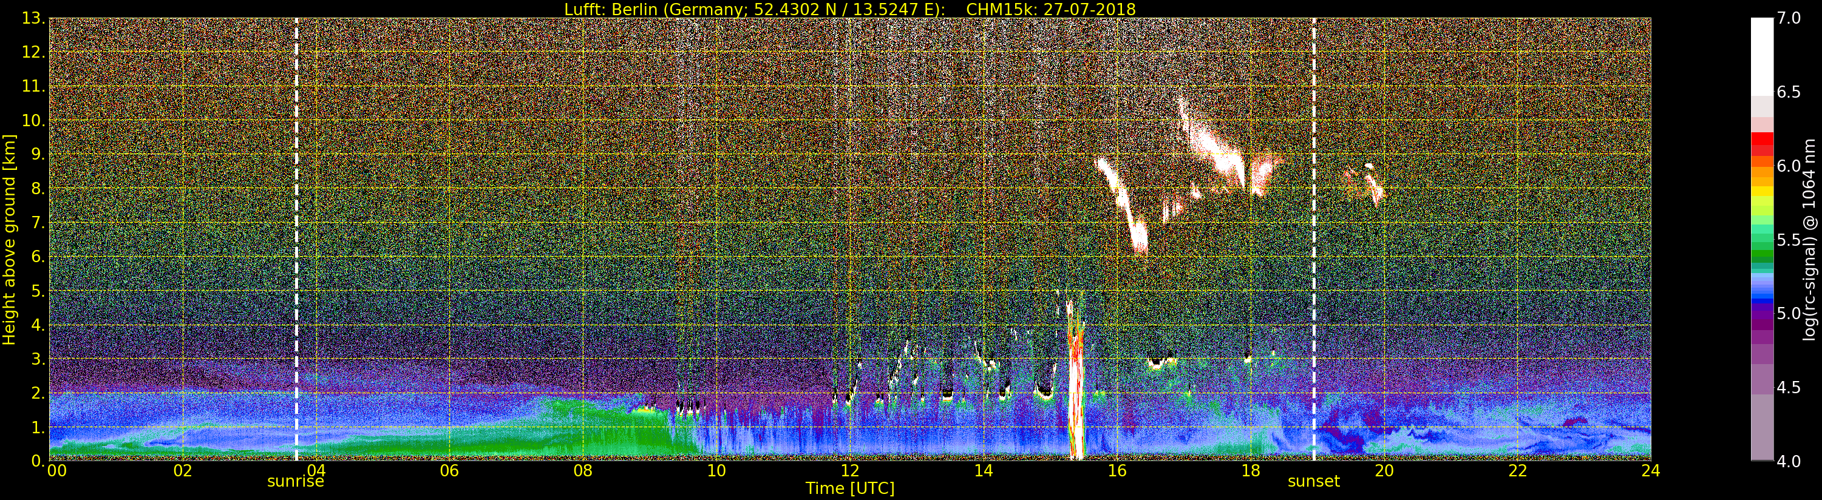This screenshot has height=500, width=1822.
Task: Click the height axis tick label "12."
Action: [34, 52]
